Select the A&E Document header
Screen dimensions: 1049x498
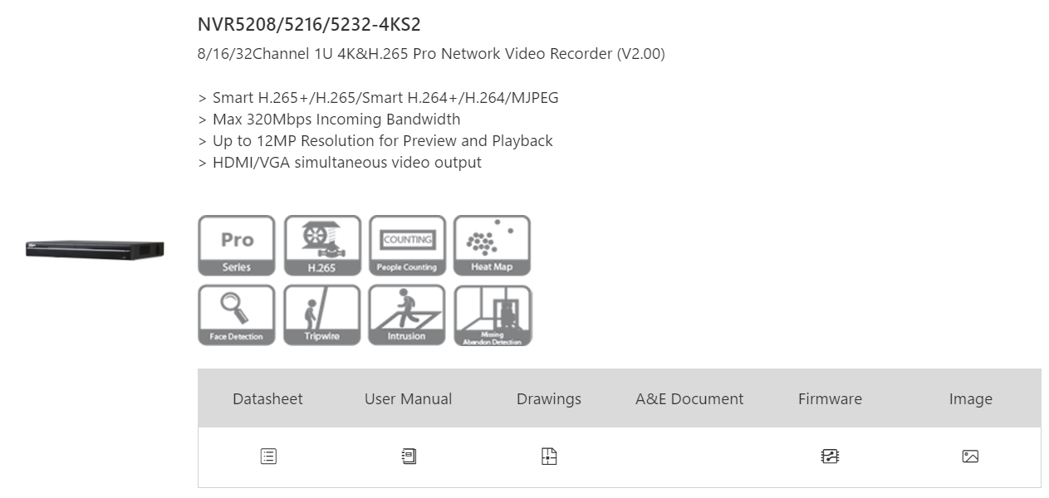(x=689, y=399)
